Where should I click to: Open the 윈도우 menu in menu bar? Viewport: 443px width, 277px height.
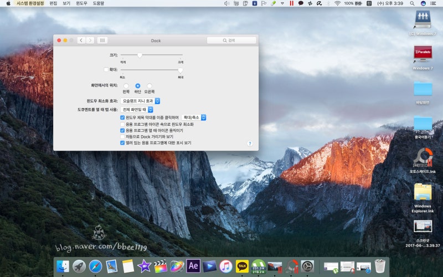(x=81, y=3)
